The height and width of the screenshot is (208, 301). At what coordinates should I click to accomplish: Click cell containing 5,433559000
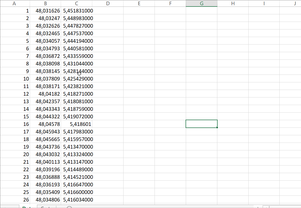point(77,56)
